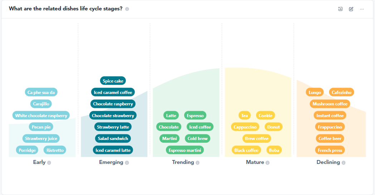Click info icon next to the title

tap(127, 9)
